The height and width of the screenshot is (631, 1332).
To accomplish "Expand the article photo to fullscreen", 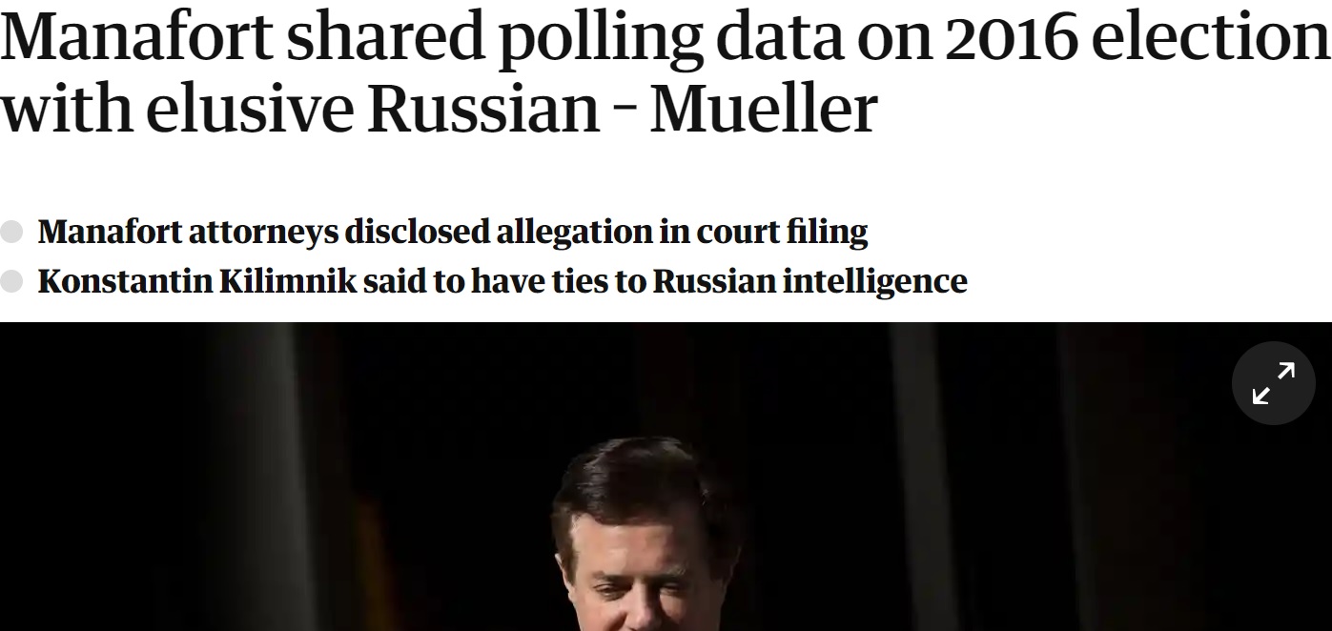I will 1273,383.
